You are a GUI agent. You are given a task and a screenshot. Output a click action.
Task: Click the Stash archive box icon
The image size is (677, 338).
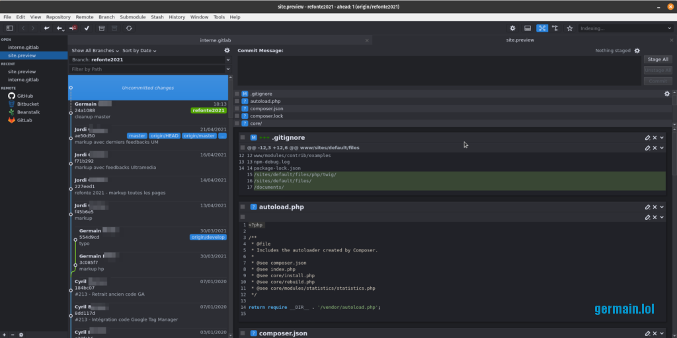[101, 28]
